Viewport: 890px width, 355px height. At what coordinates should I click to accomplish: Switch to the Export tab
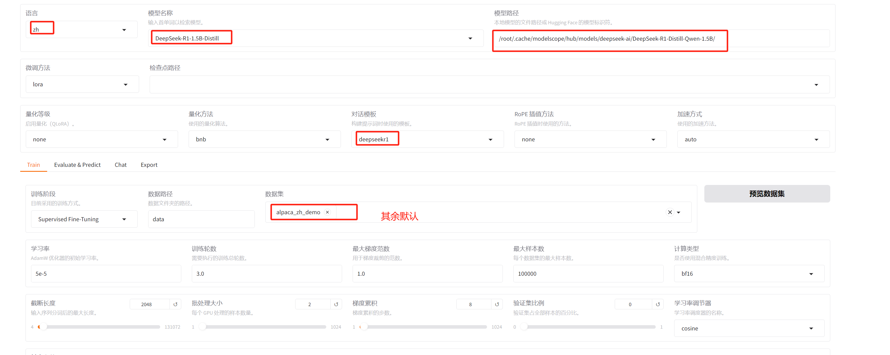pyautogui.click(x=149, y=165)
